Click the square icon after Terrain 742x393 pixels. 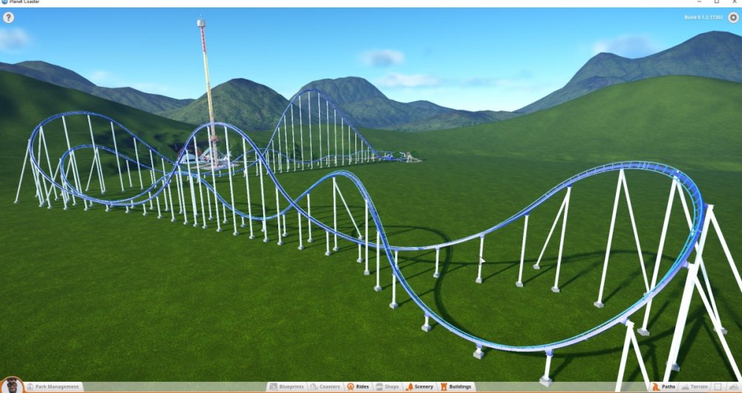tap(718, 387)
